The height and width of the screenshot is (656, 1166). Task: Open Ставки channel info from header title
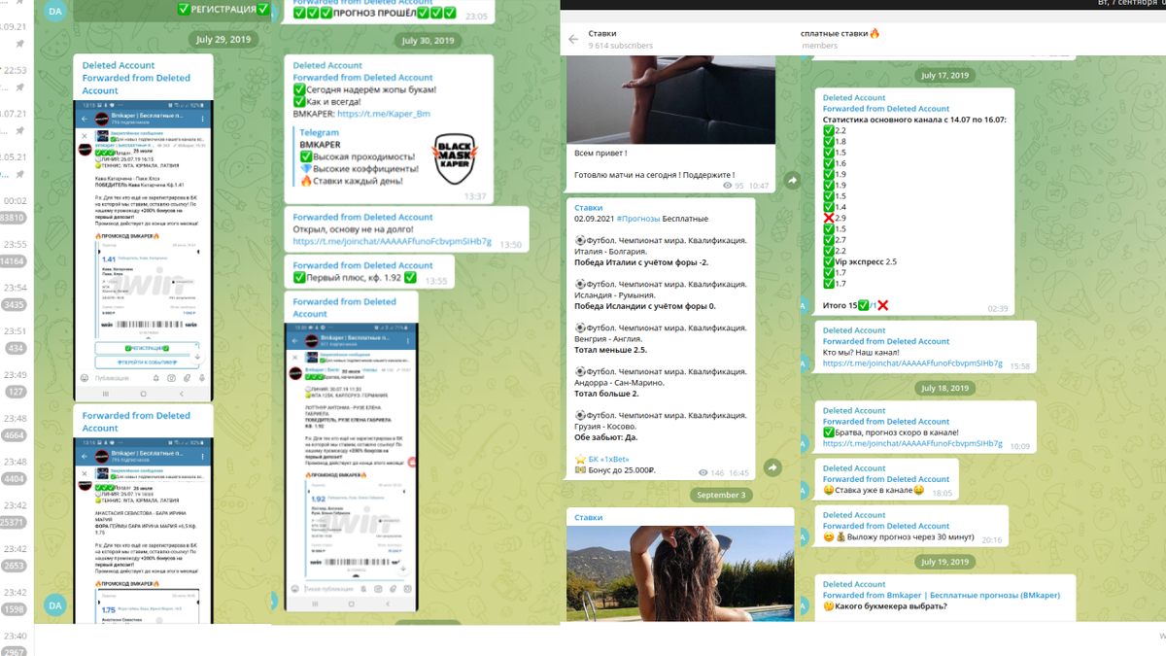pyautogui.click(x=602, y=33)
